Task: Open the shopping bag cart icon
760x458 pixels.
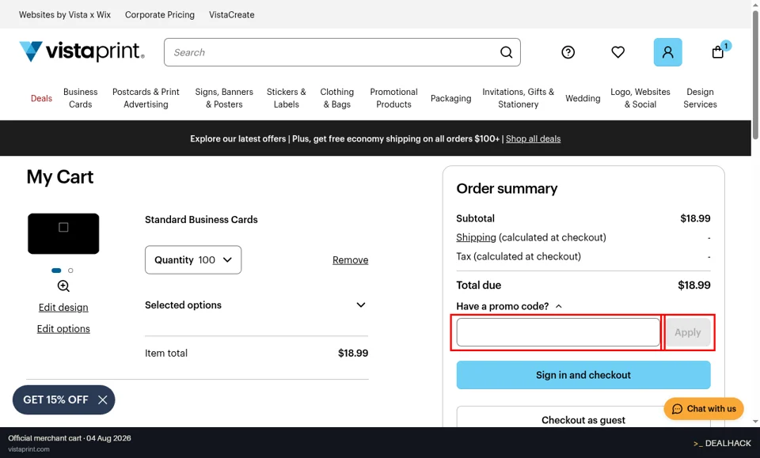Action: pos(718,51)
